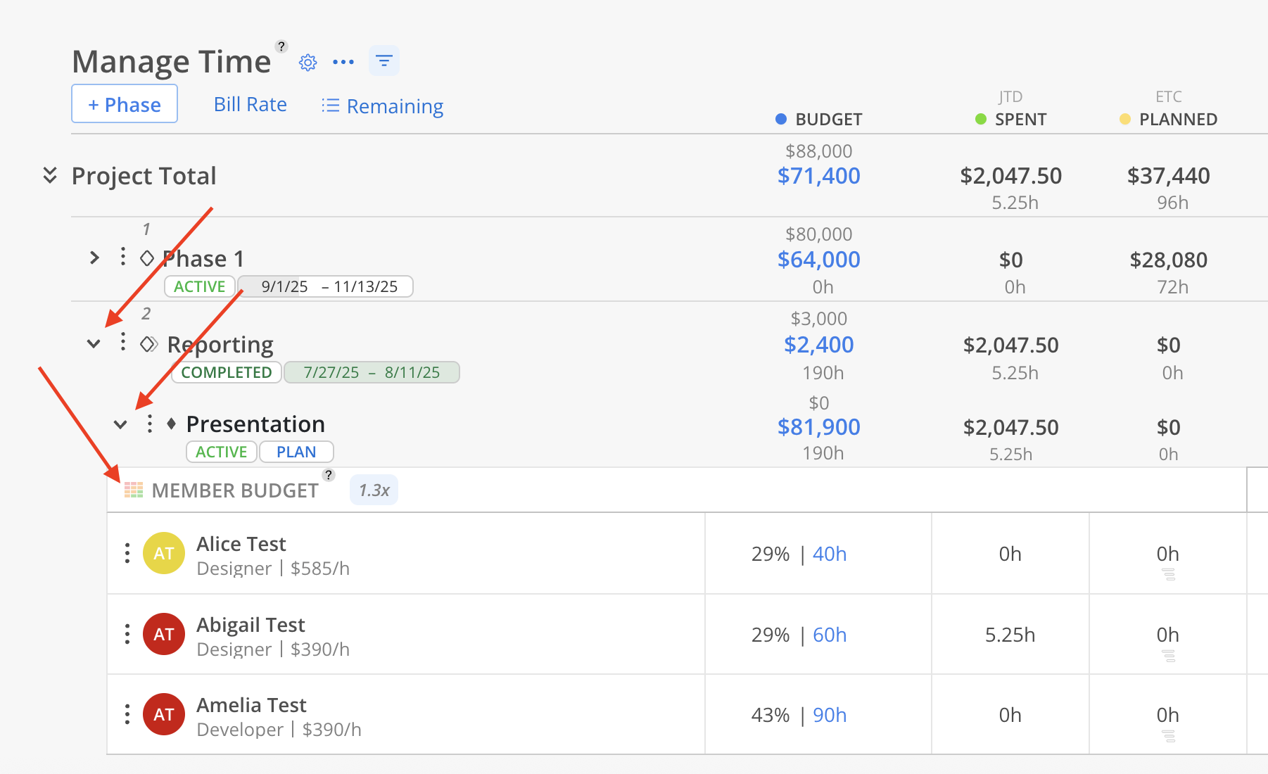Collapse the Reporting phase

click(94, 344)
